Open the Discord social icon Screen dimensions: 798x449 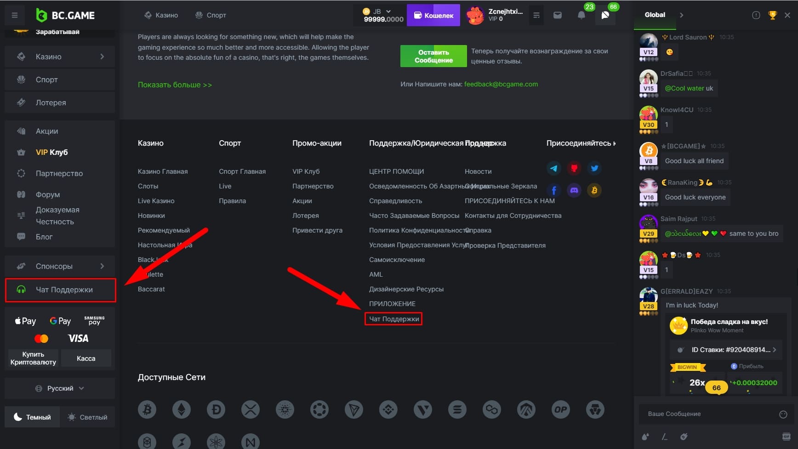574,190
